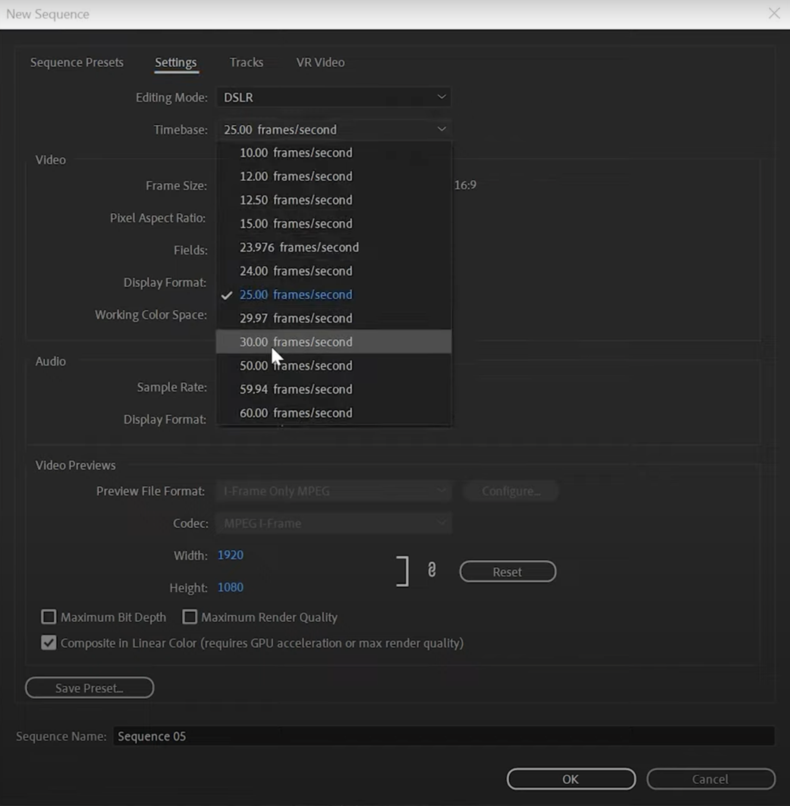Viewport: 790px width, 806px height.
Task: Toggle the Maximum Bit Depth checkbox
Action: click(49, 617)
